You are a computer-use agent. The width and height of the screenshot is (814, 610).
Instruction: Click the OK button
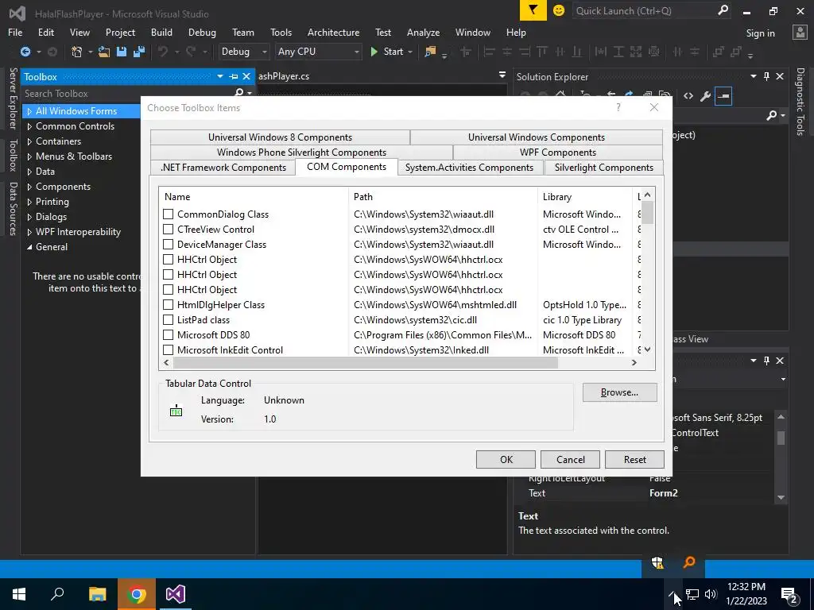click(x=506, y=460)
